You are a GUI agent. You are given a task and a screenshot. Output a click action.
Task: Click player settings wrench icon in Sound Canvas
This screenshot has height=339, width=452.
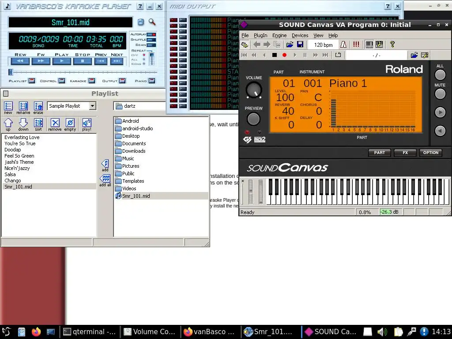pos(425,55)
